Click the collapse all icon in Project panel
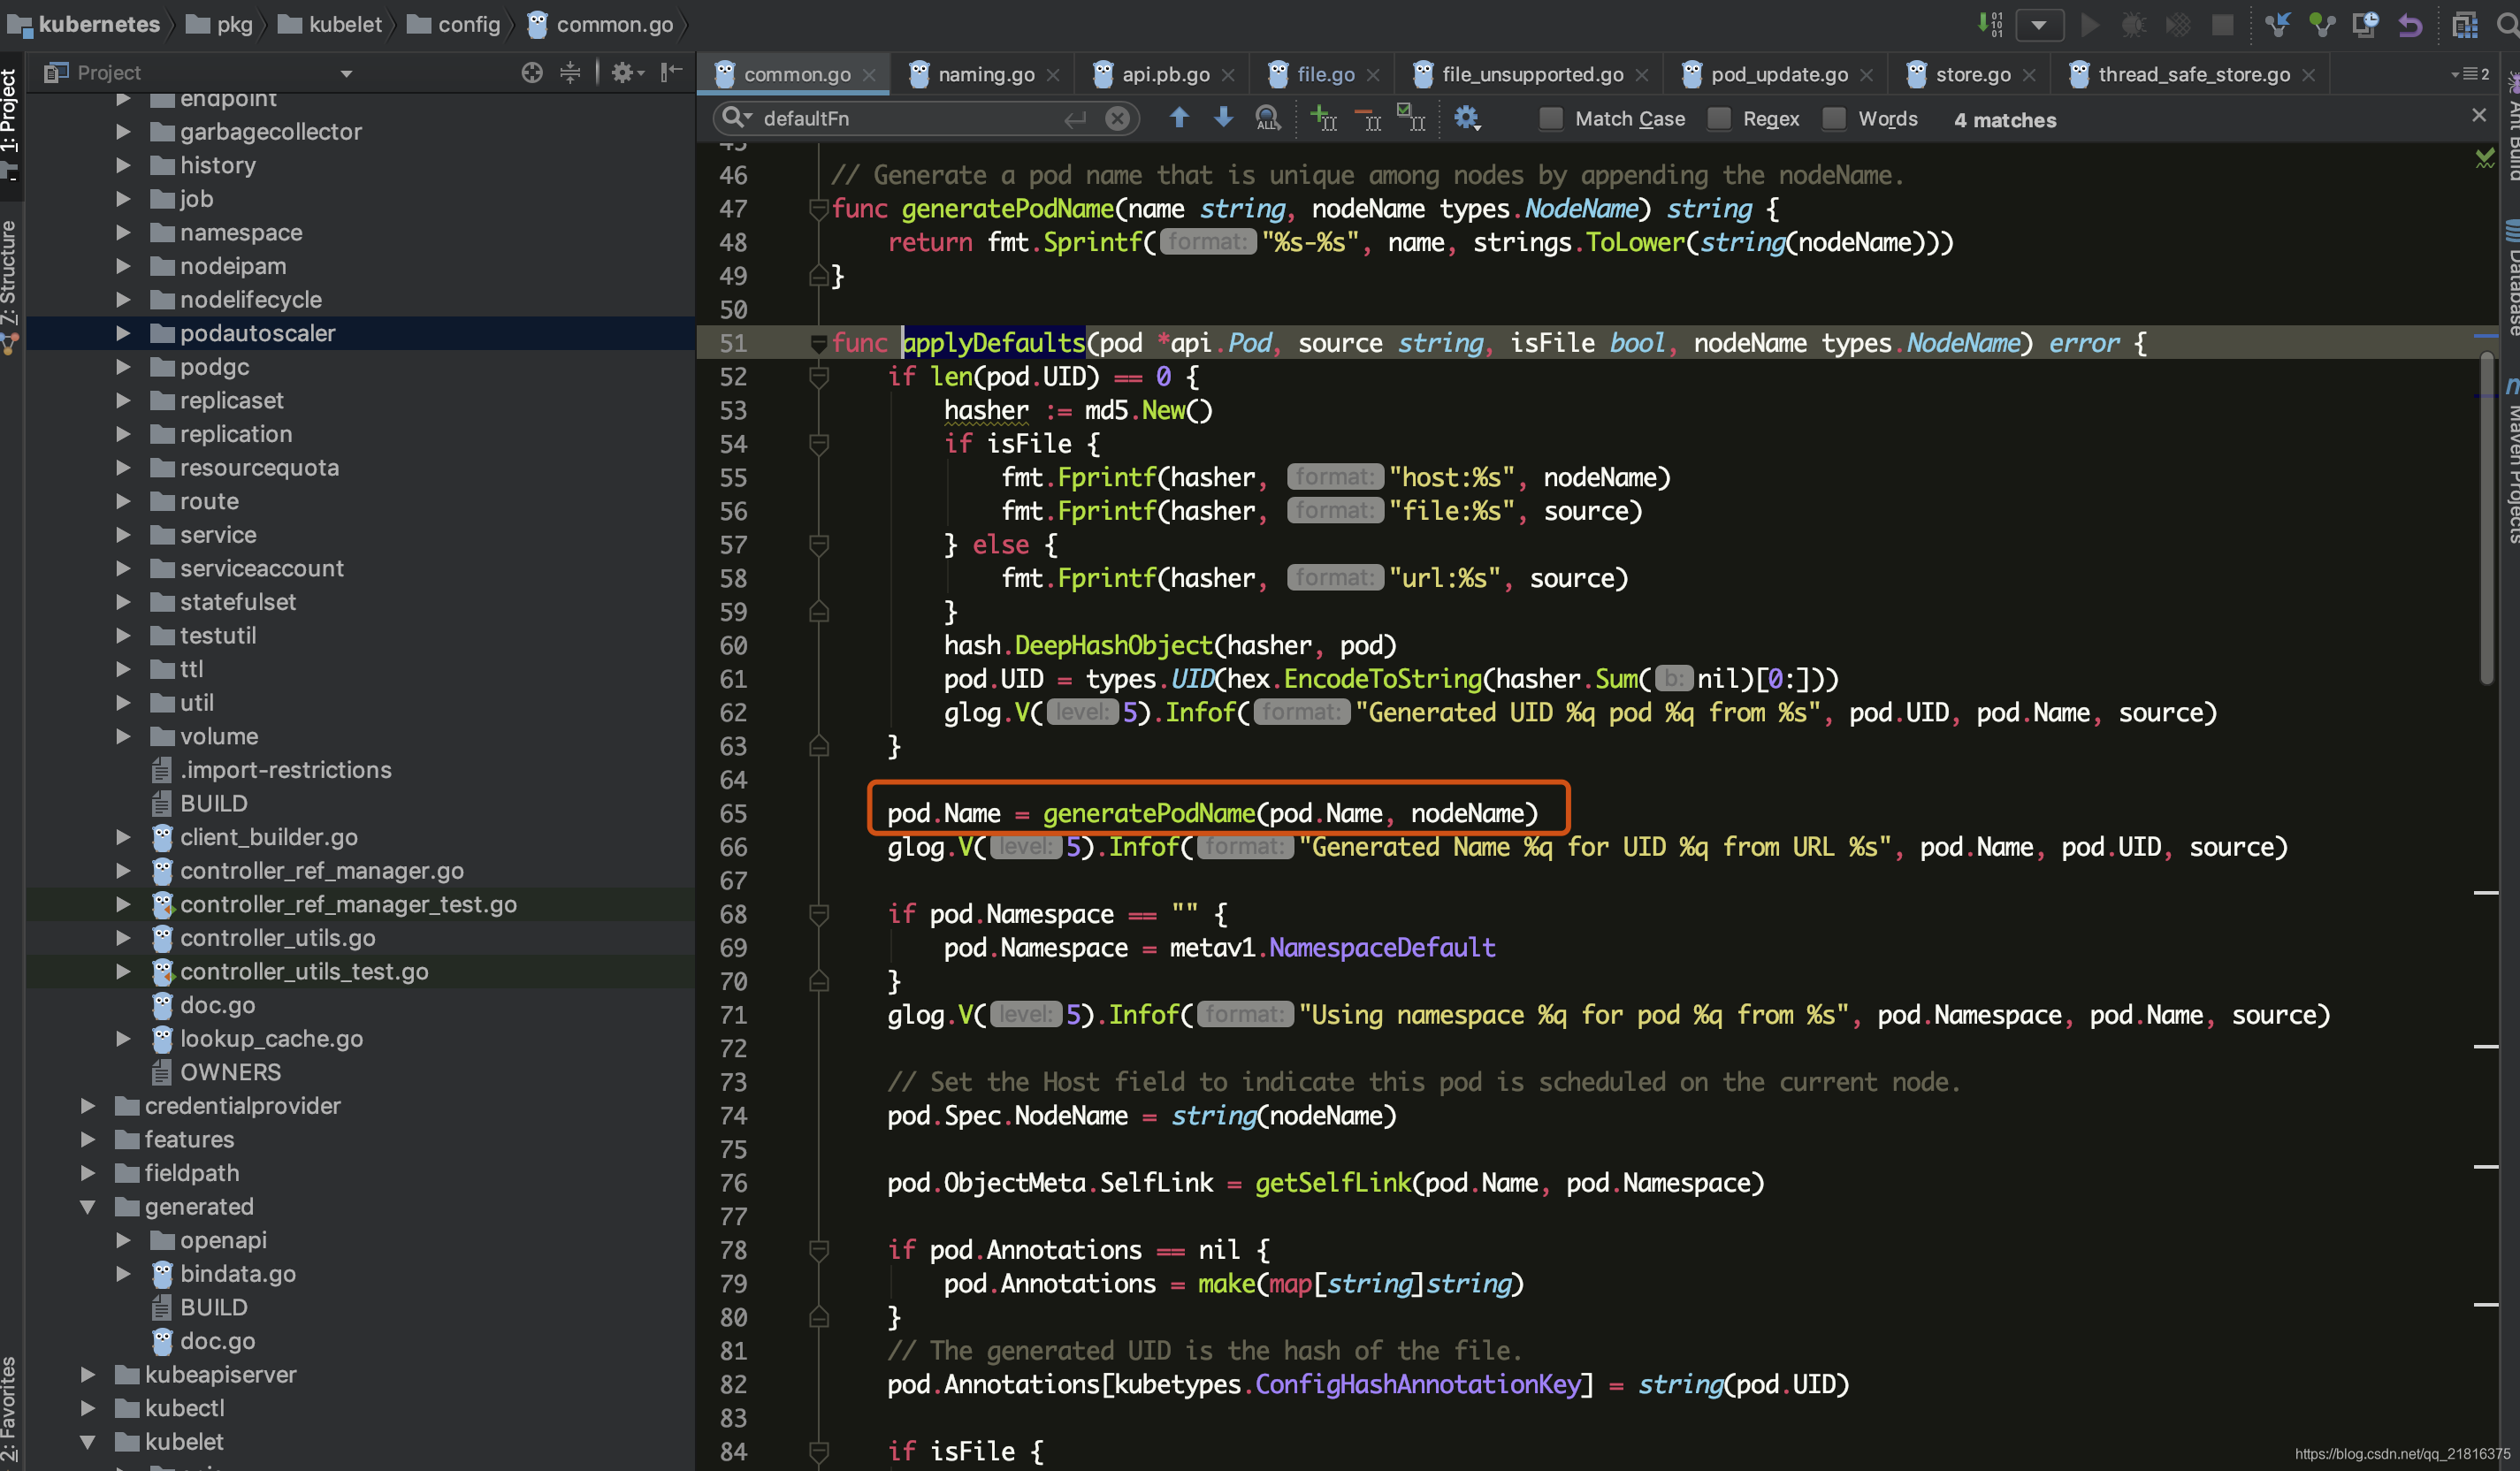Image resolution: width=2520 pixels, height=1471 pixels. click(x=570, y=72)
